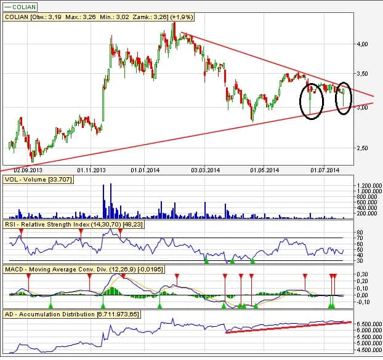Screen dimensions: 383x360
Task: Click the tallest volume bar in VOL panel
Action: (111, 201)
